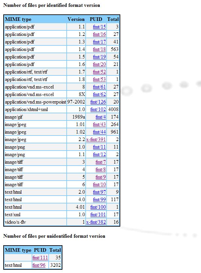This screenshot has height=273, width=201.
Task: Open the fmt/15 PUID link
Action: pos(99,27)
